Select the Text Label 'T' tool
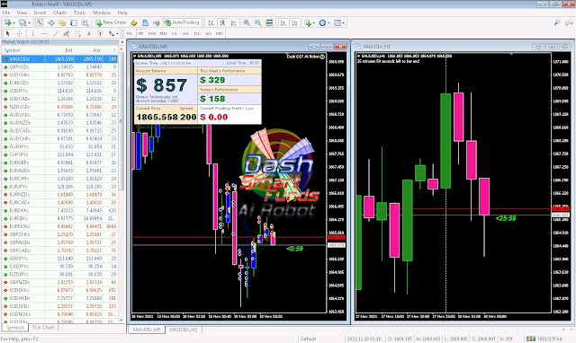The width and height of the screenshot is (576, 343). coord(100,34)
